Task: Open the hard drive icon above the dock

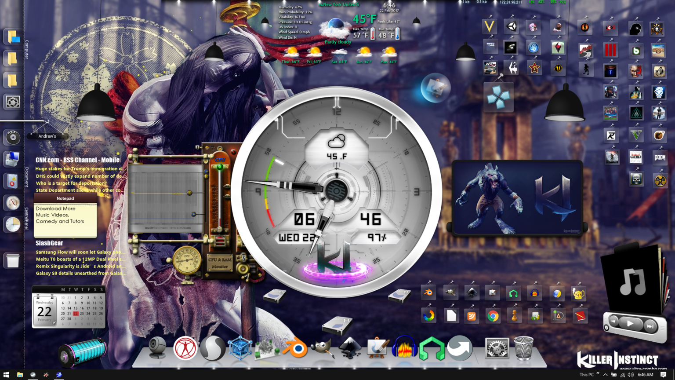Action: [x=337, y=325]
